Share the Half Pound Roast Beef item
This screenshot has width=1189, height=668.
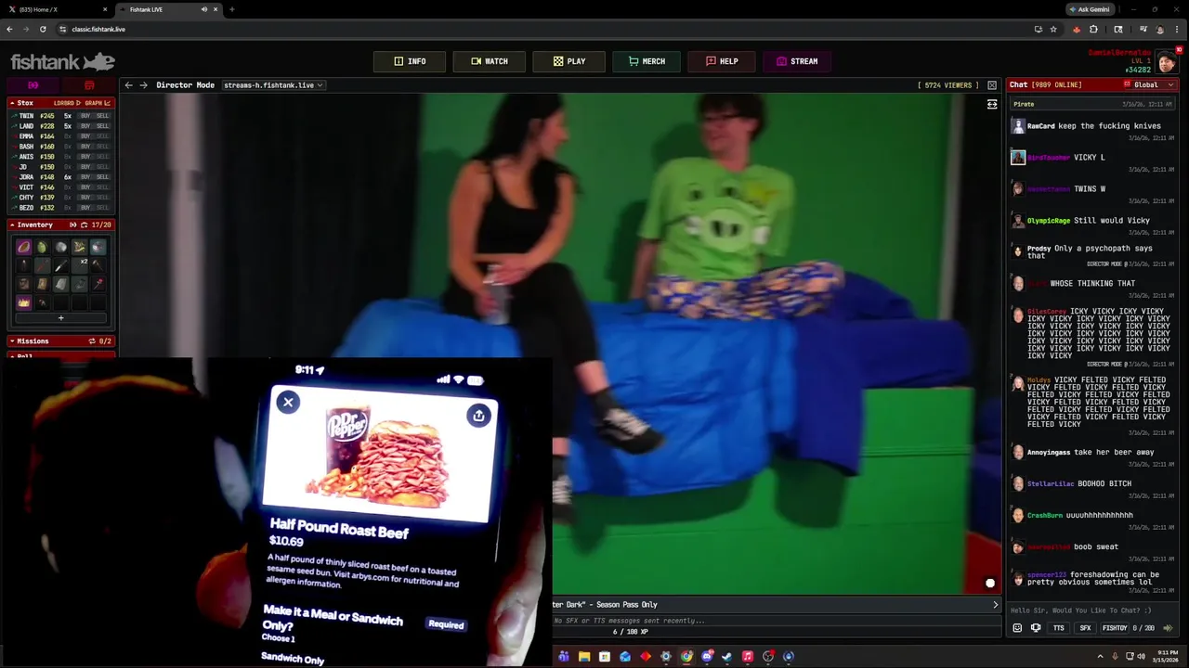point(478,416)
